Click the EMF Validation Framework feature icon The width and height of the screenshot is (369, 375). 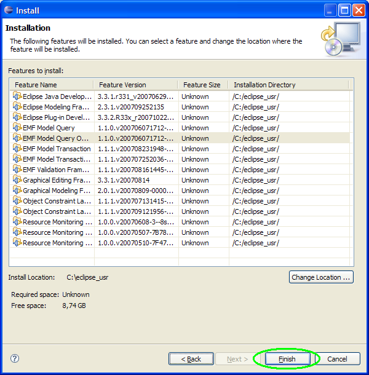[17, 170]
